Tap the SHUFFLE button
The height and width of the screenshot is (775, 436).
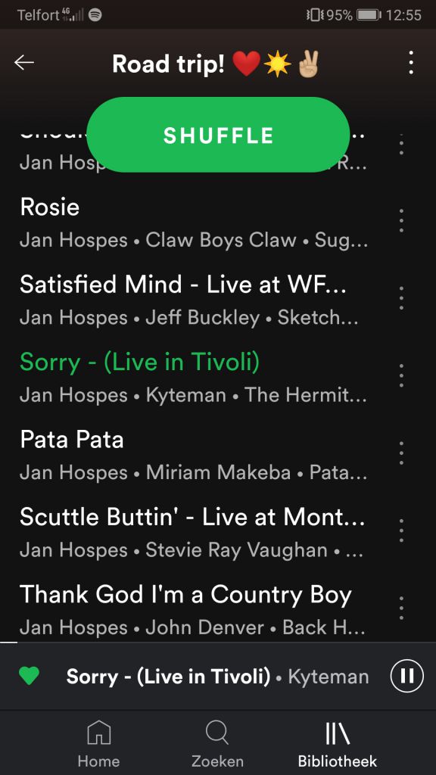(218, 135)
